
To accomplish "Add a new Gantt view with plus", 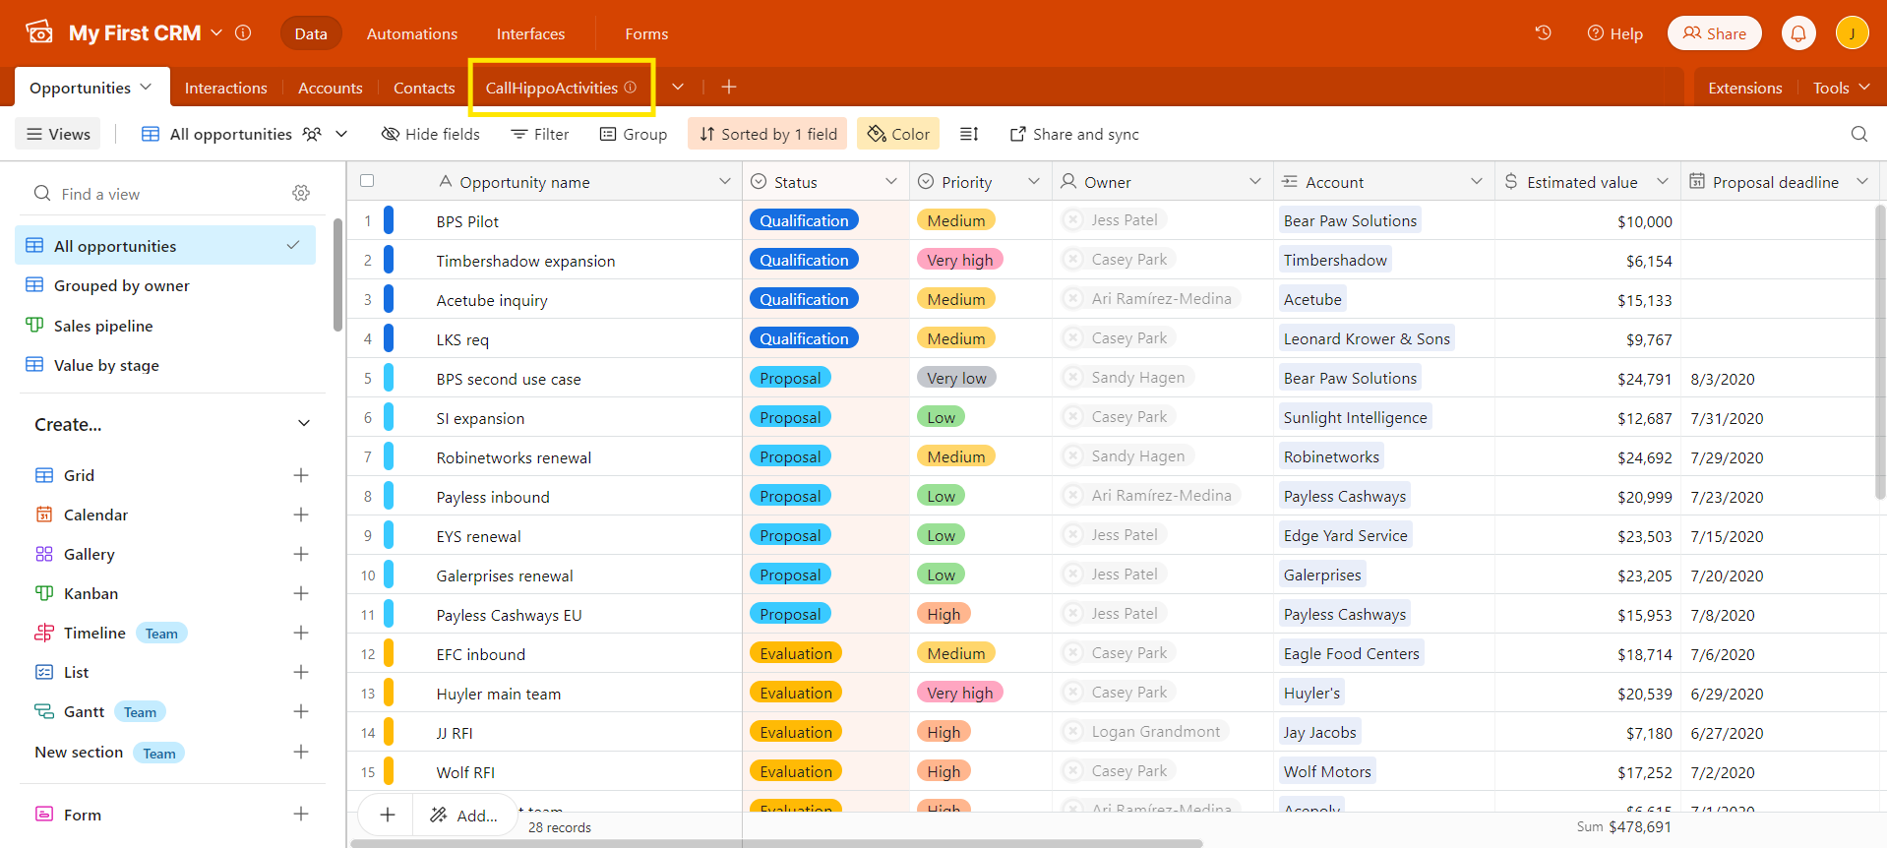I will pyautogui.click(x=301, y=711).
